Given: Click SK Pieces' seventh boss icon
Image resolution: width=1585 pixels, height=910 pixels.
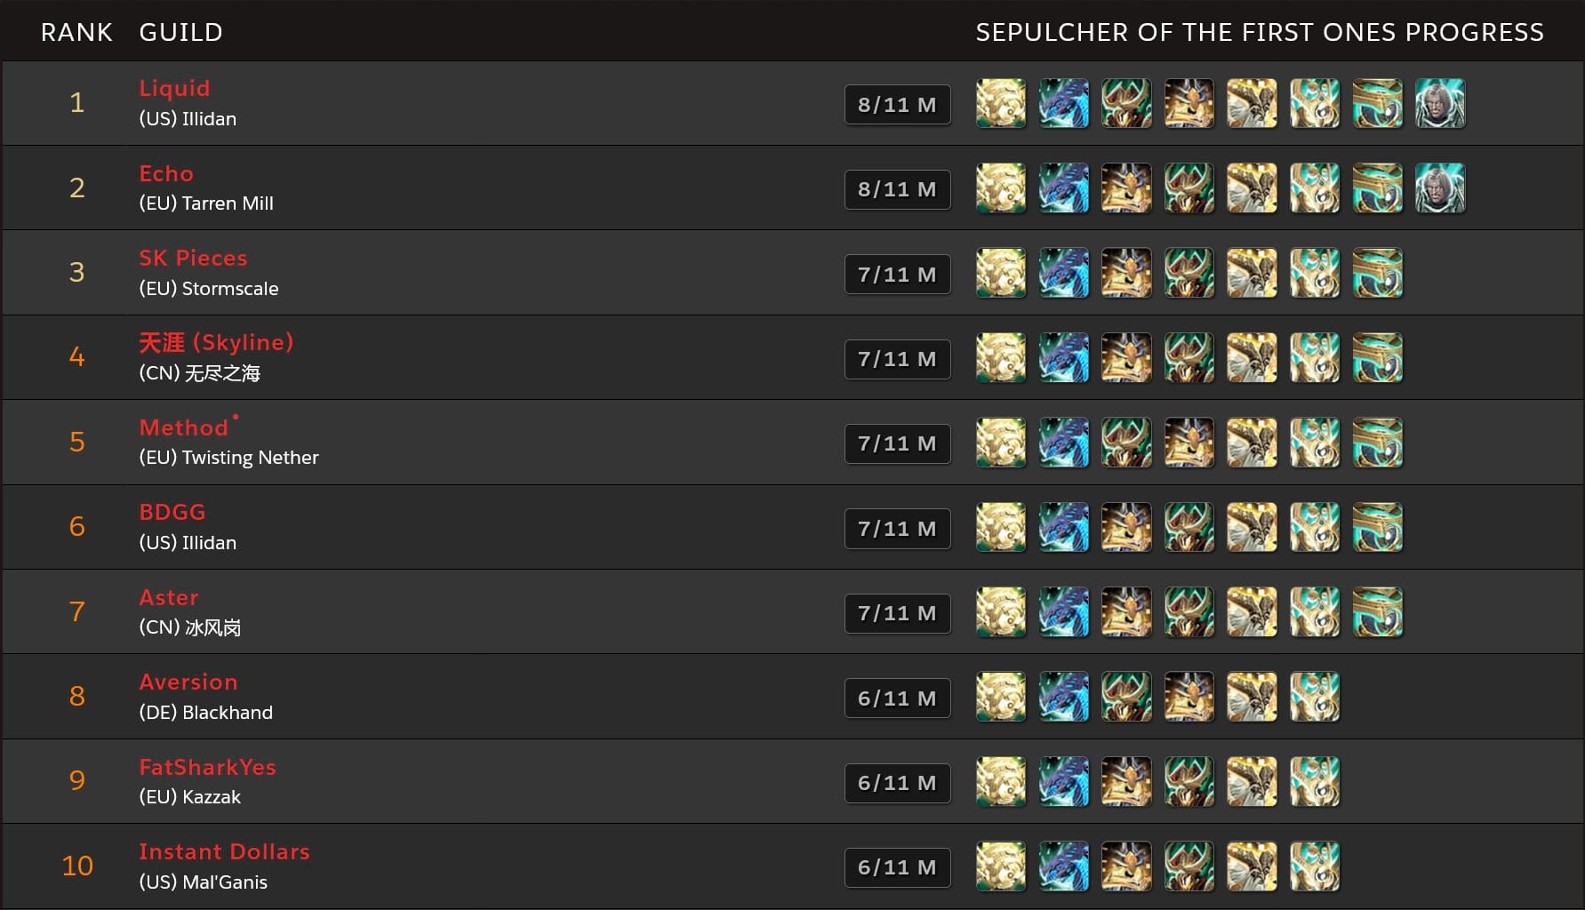Looking at the screenshot, I should click(1377, 273).
